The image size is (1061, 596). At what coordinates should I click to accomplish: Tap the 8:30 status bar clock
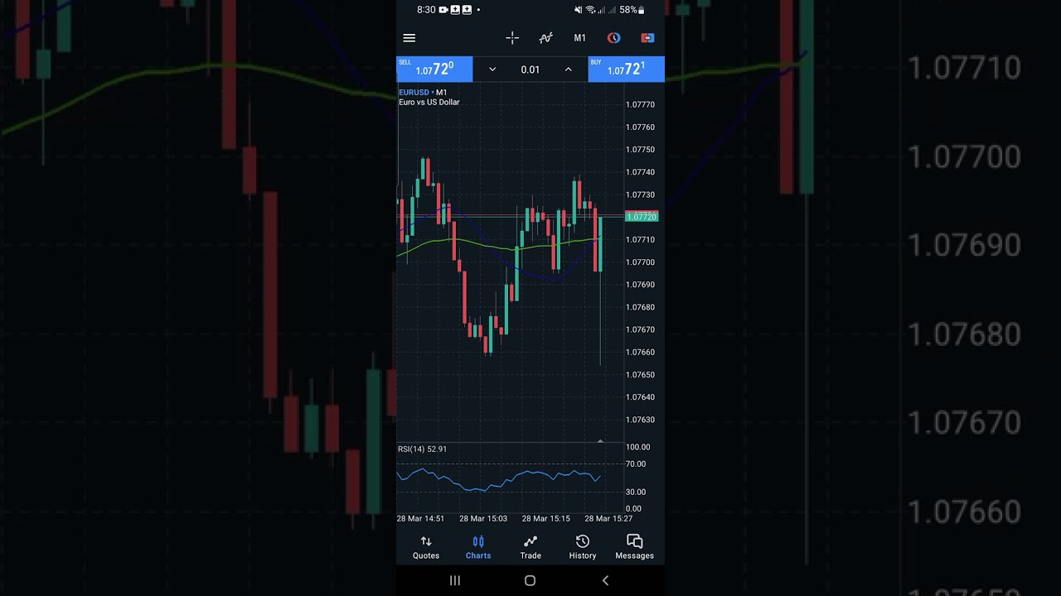pos(426,10)
